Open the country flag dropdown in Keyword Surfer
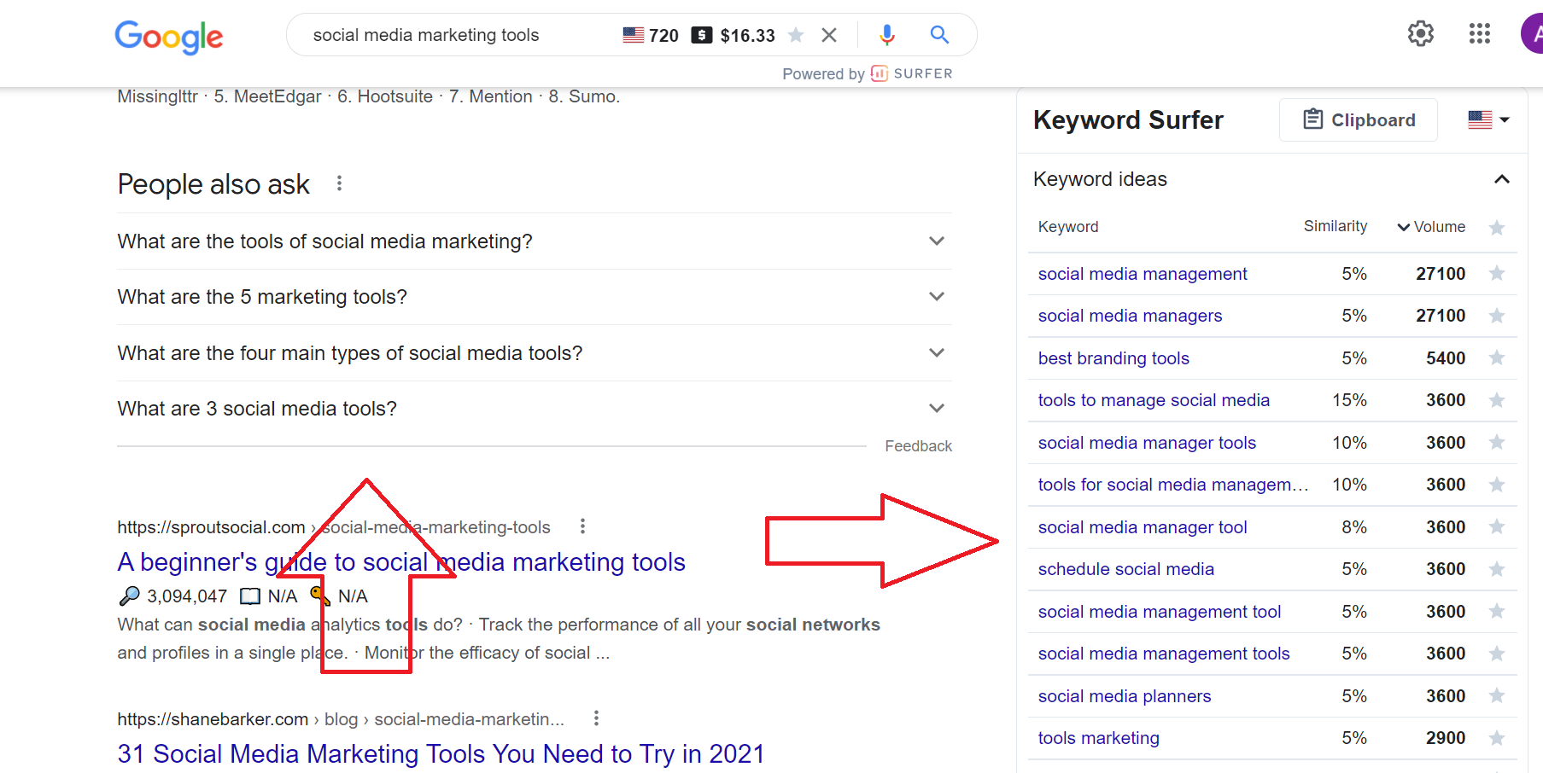The width and height of the screenshot is (1543, 773). click(1489, 120)
